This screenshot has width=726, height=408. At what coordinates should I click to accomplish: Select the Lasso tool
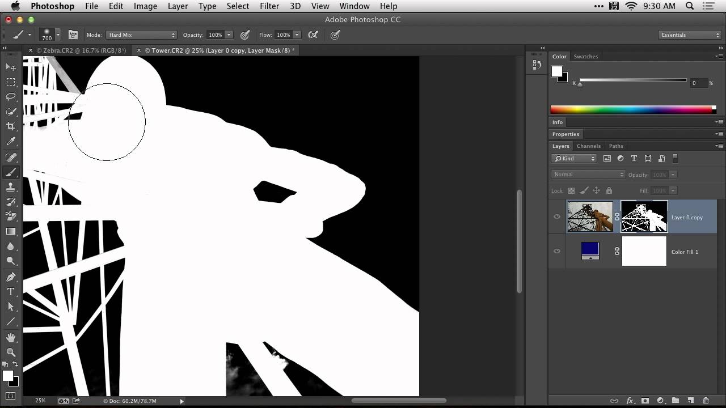pos(11,97)
